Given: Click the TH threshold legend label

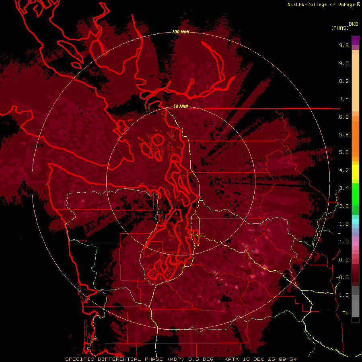Looking at the screenshot, I should (346, 313).
